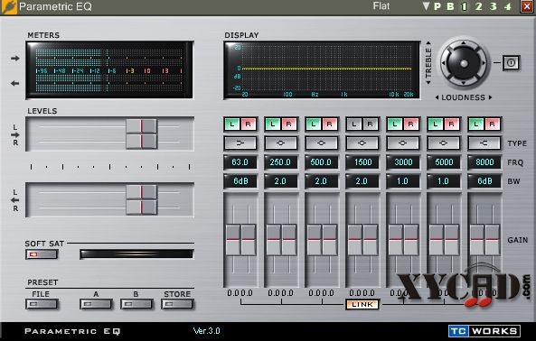
Task: Click the treble/loudness joystick knob
Action: tap(464, 63)
